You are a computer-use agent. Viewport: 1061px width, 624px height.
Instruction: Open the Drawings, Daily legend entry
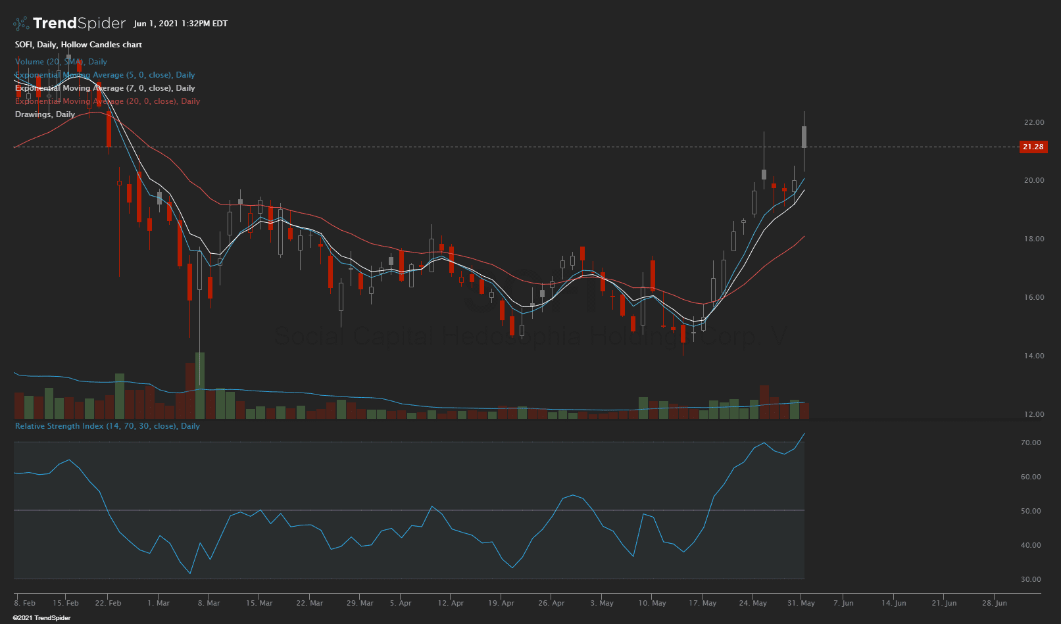(45, 114)
